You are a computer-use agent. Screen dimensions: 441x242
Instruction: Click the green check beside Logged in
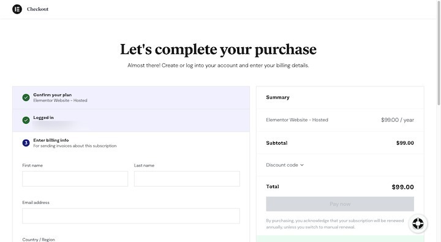pos(26,120)
